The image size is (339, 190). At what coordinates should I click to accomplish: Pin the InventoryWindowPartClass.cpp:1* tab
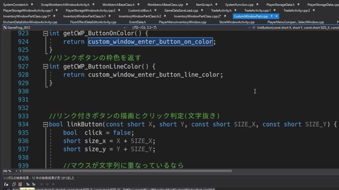point(54,16)
